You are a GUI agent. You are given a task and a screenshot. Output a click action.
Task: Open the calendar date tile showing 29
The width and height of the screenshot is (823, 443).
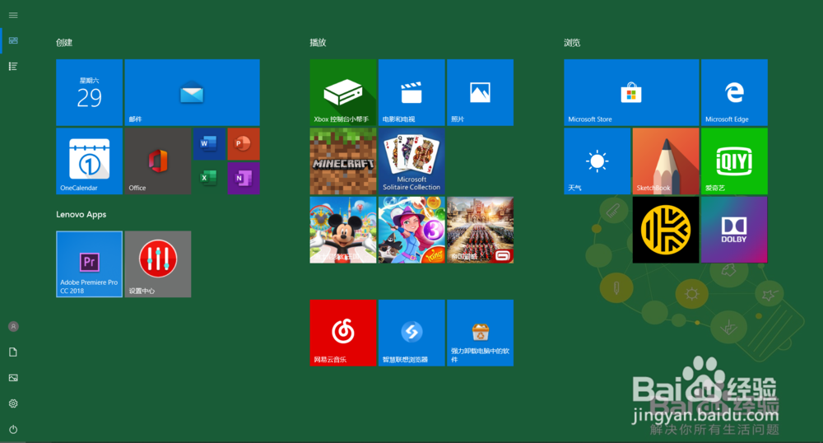(x=89, y=92)
